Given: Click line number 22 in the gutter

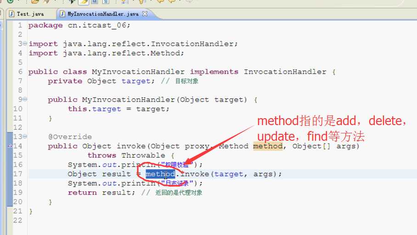Looking at the screenshot, I should (17, 220).
